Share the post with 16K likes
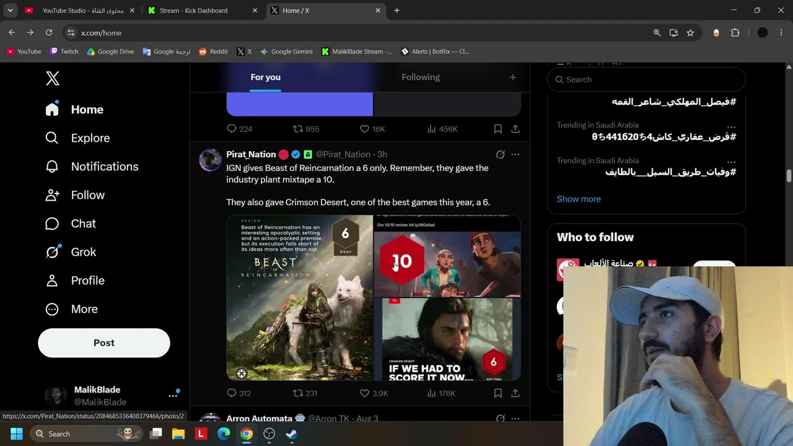 pos(515,129)
